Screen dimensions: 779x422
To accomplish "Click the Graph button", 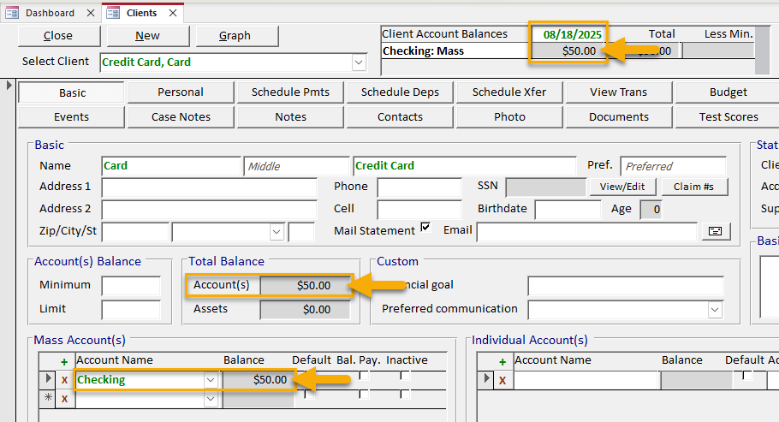I will coord(235,36).
